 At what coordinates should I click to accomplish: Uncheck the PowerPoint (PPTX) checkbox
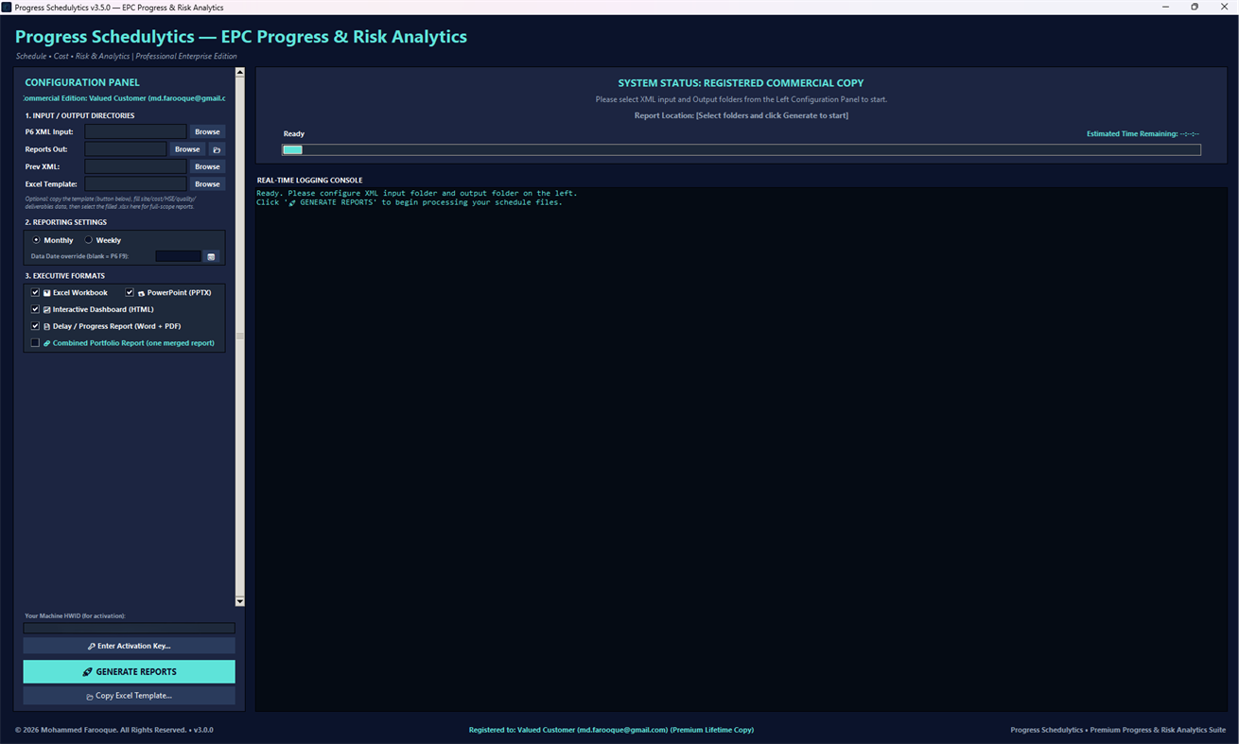coord(130,293)
